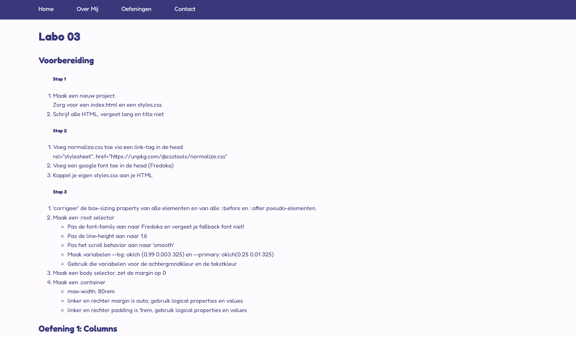Select the line-height 1.6 bullet
This screenshot has height=337, width=576.
click(107, 236)
